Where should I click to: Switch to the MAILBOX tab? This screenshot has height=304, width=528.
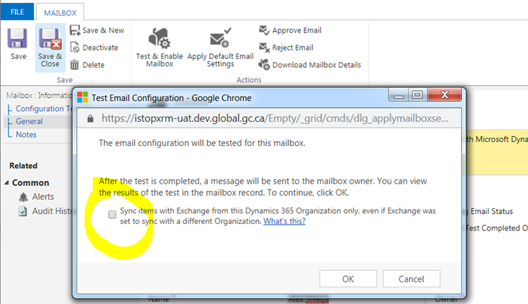[60, 13]
